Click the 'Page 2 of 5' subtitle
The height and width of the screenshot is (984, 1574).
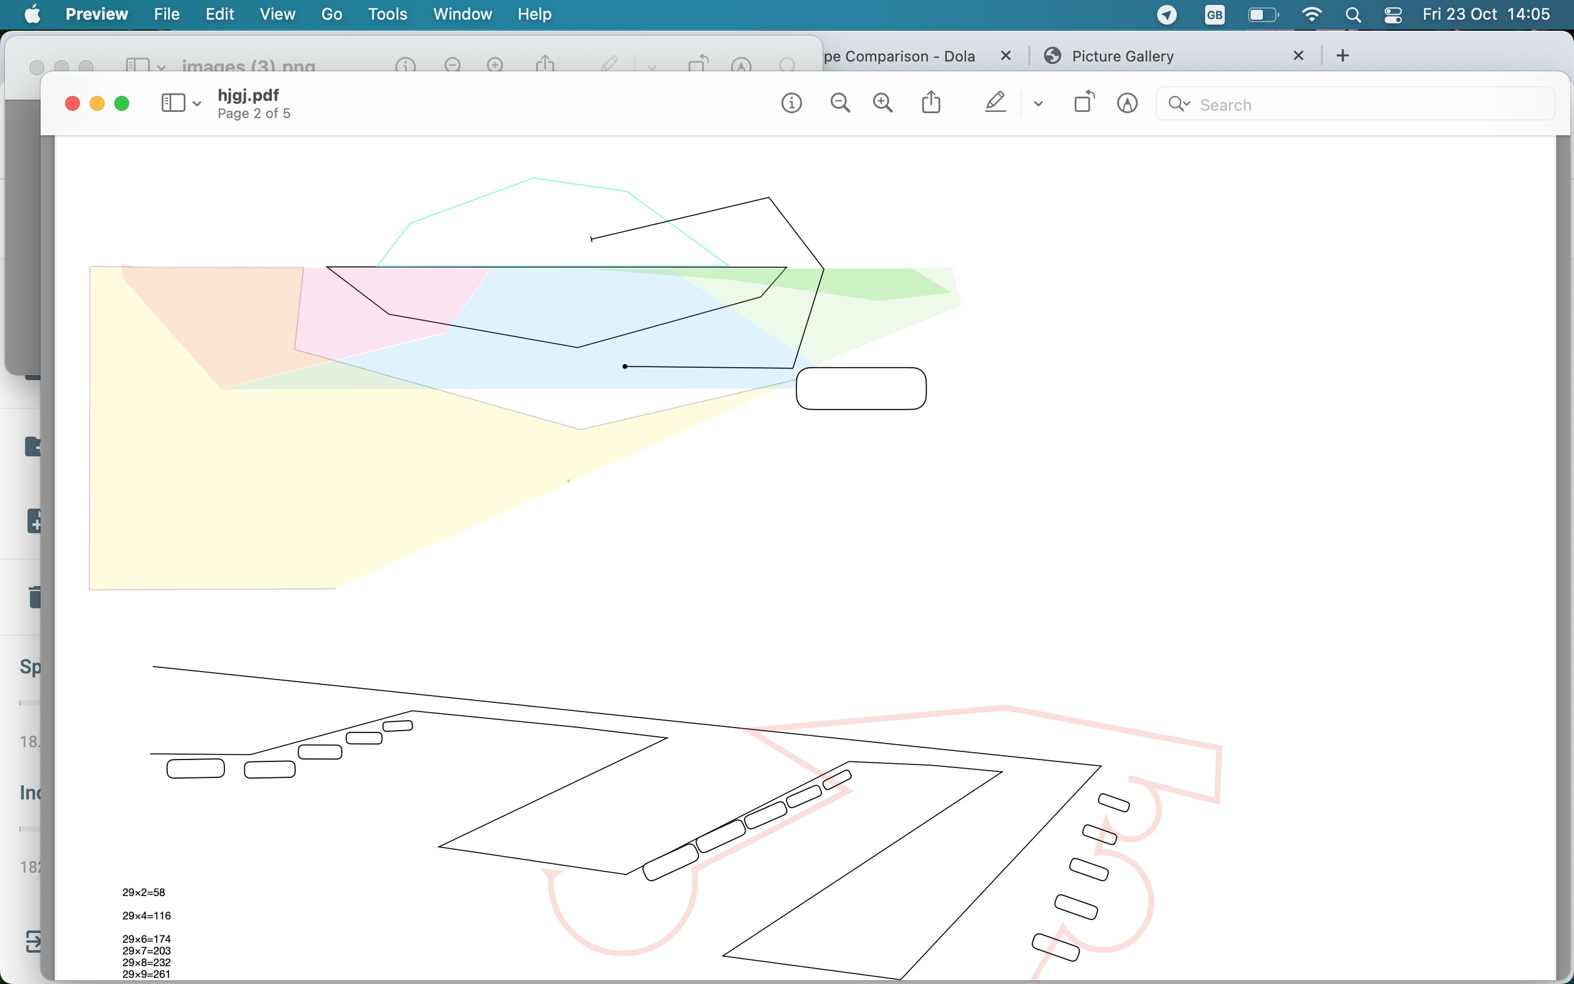click(x=254, y=114)
